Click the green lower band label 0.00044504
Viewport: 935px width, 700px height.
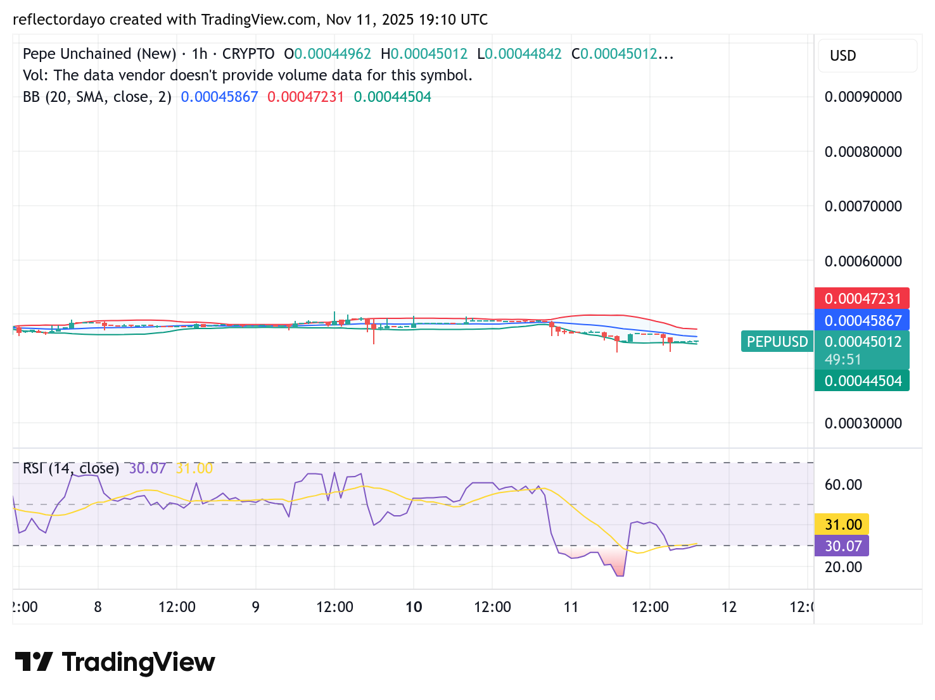[862, 381]
